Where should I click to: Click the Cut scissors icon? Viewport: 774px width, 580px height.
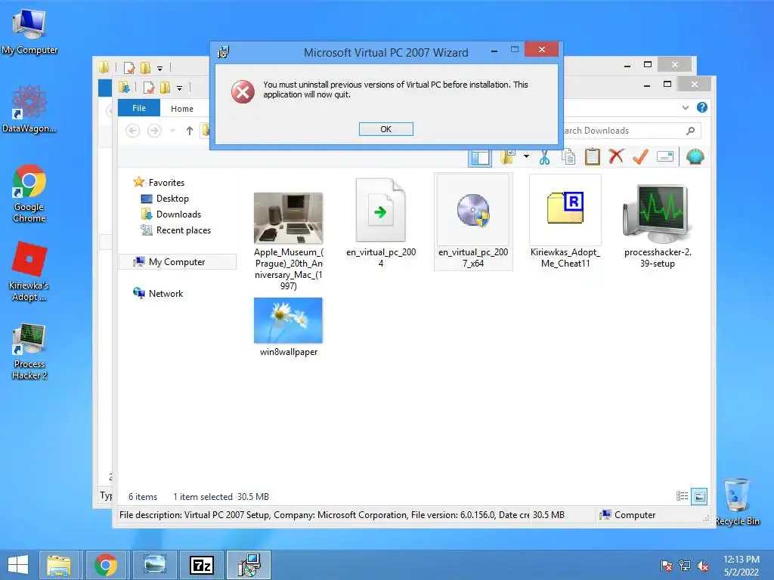(544, 157)
